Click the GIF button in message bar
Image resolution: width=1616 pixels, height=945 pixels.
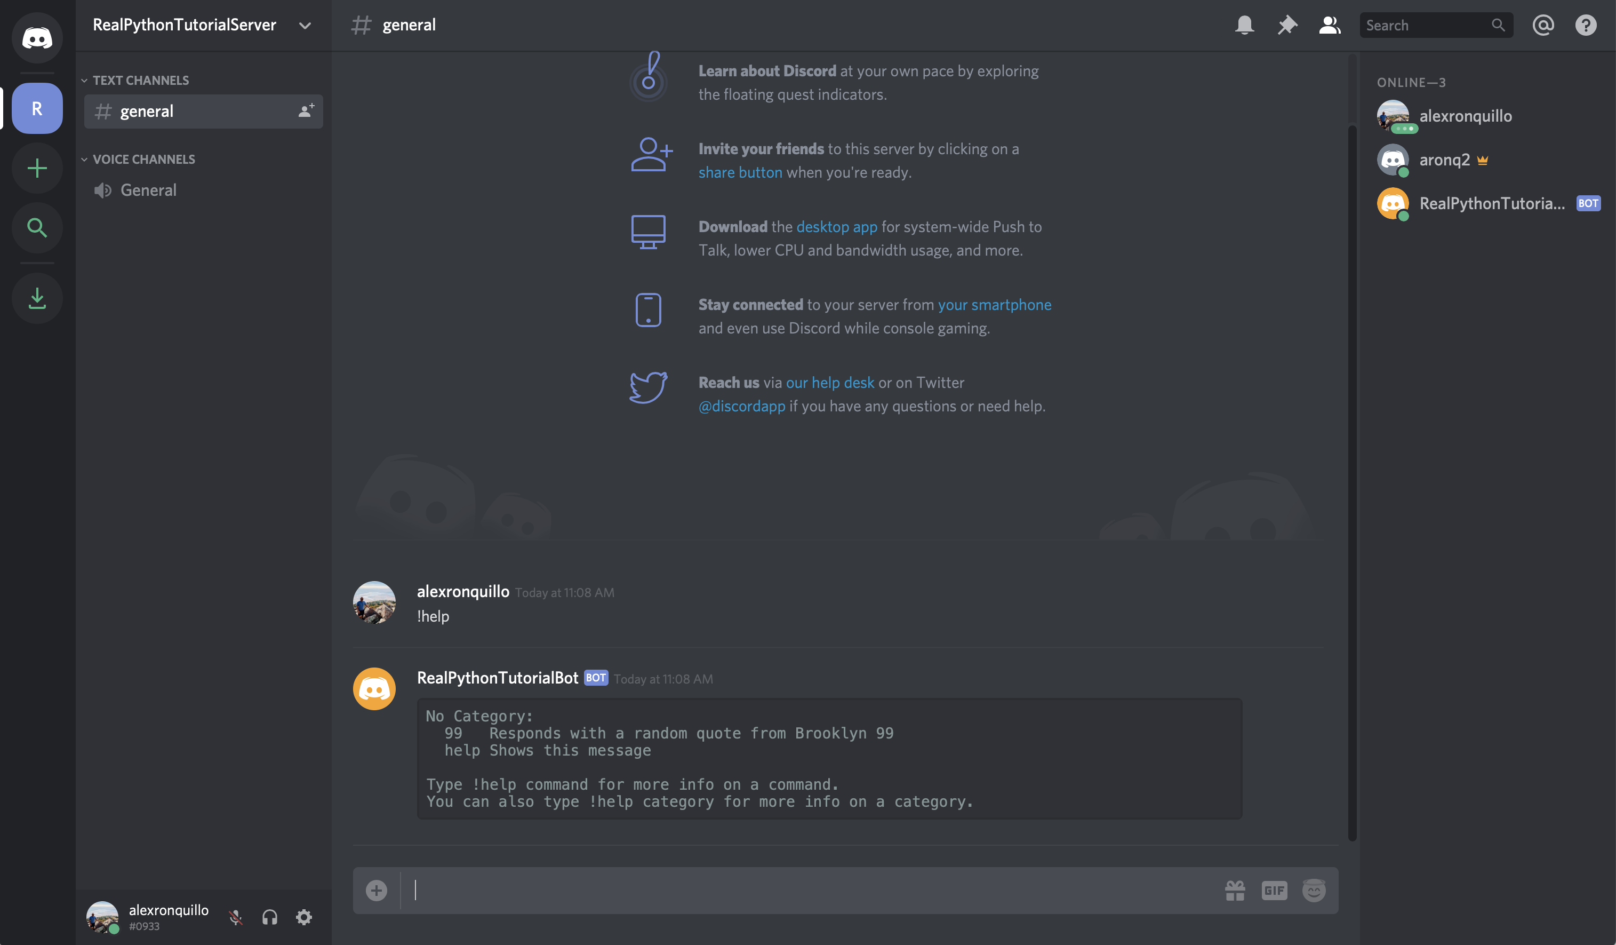1274,890
